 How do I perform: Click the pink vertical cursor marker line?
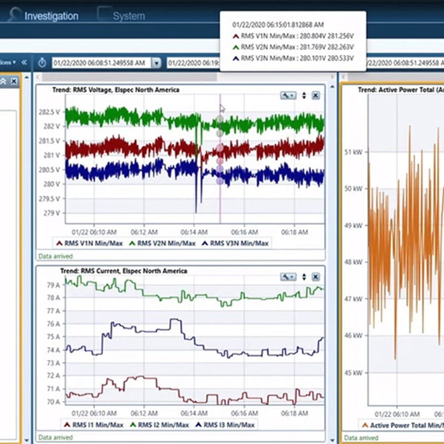[x=220, y=211]
